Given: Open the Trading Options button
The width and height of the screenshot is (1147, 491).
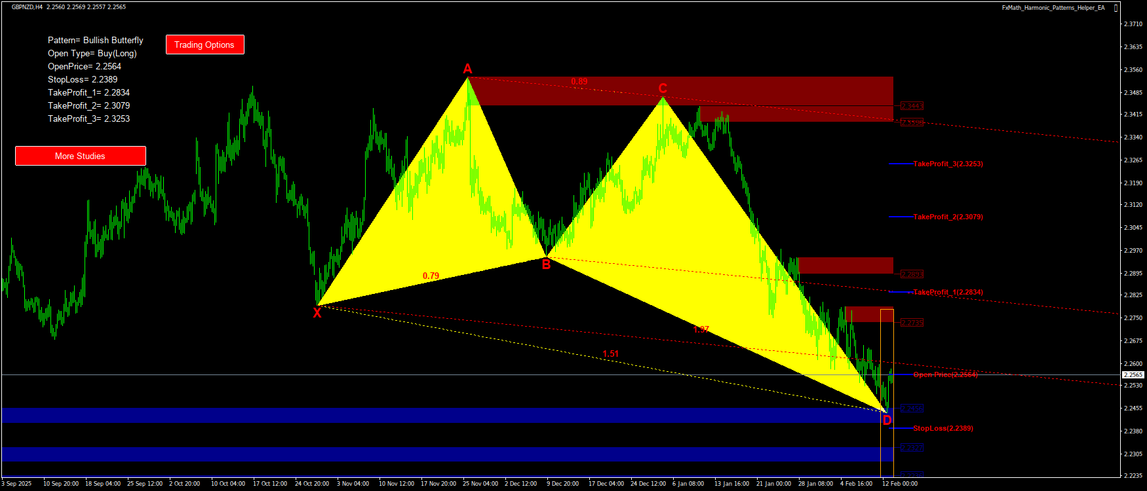Looking at the screenshot, I should click(x=204, y=45).
